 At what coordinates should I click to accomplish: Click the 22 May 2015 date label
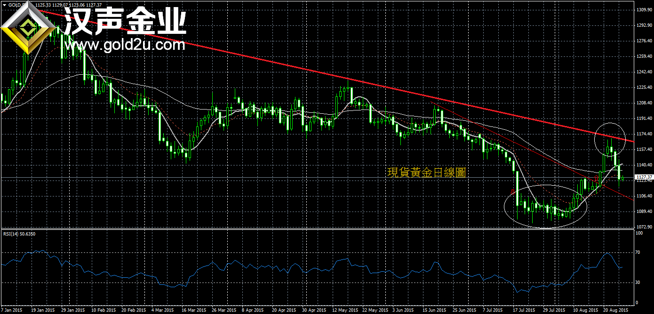point(375,310)
